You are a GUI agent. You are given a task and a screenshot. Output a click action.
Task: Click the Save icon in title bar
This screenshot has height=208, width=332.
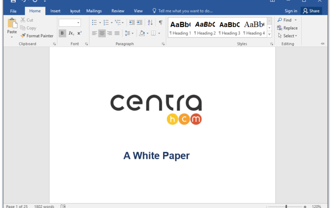point(13,1)
